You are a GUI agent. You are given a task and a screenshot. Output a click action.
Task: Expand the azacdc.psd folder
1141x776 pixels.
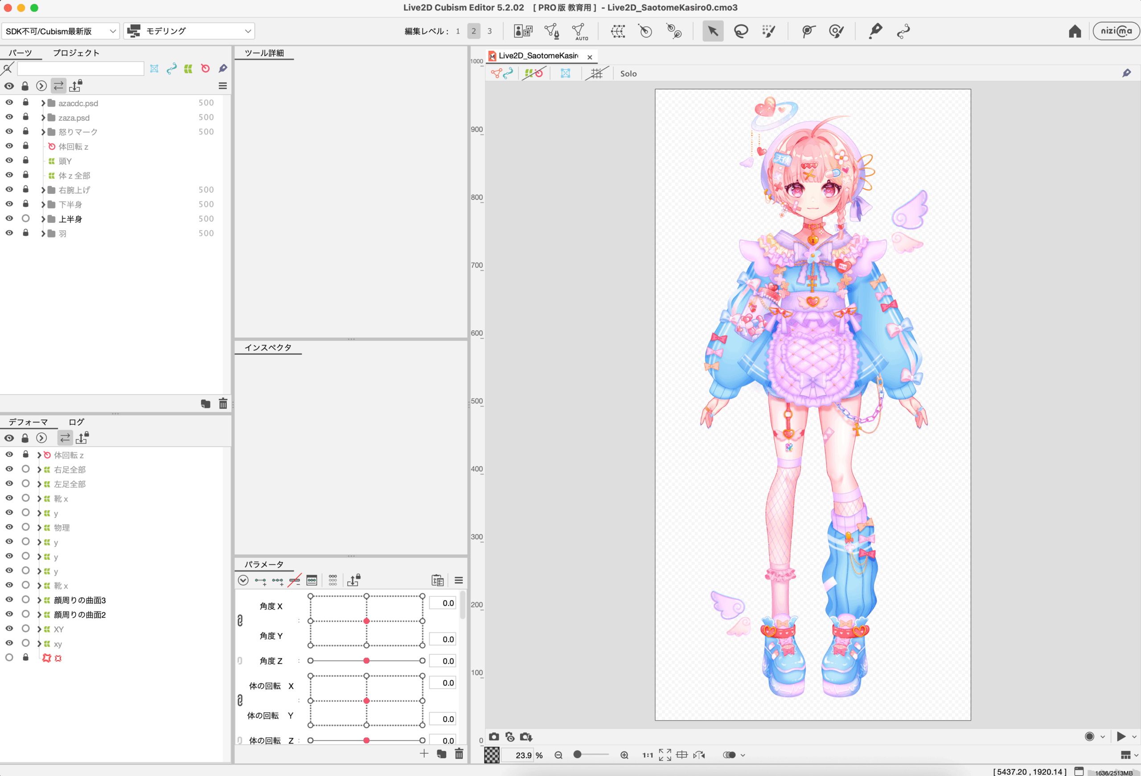43,103
